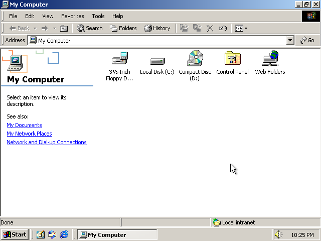Click the Undo toolbar icon
This screenshot has width=321, height=241.
pyautogui.click(x=223, y=28)
